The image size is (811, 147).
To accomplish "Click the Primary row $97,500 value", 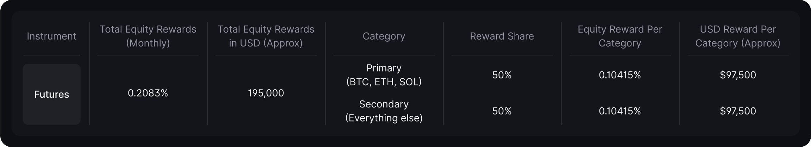I will pyautogui.click(x=738, y=75).
